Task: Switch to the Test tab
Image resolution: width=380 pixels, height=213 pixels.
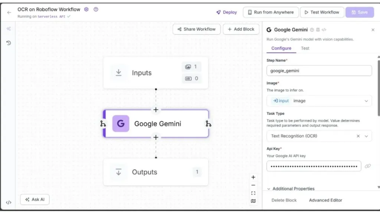Action: (305, 48)
